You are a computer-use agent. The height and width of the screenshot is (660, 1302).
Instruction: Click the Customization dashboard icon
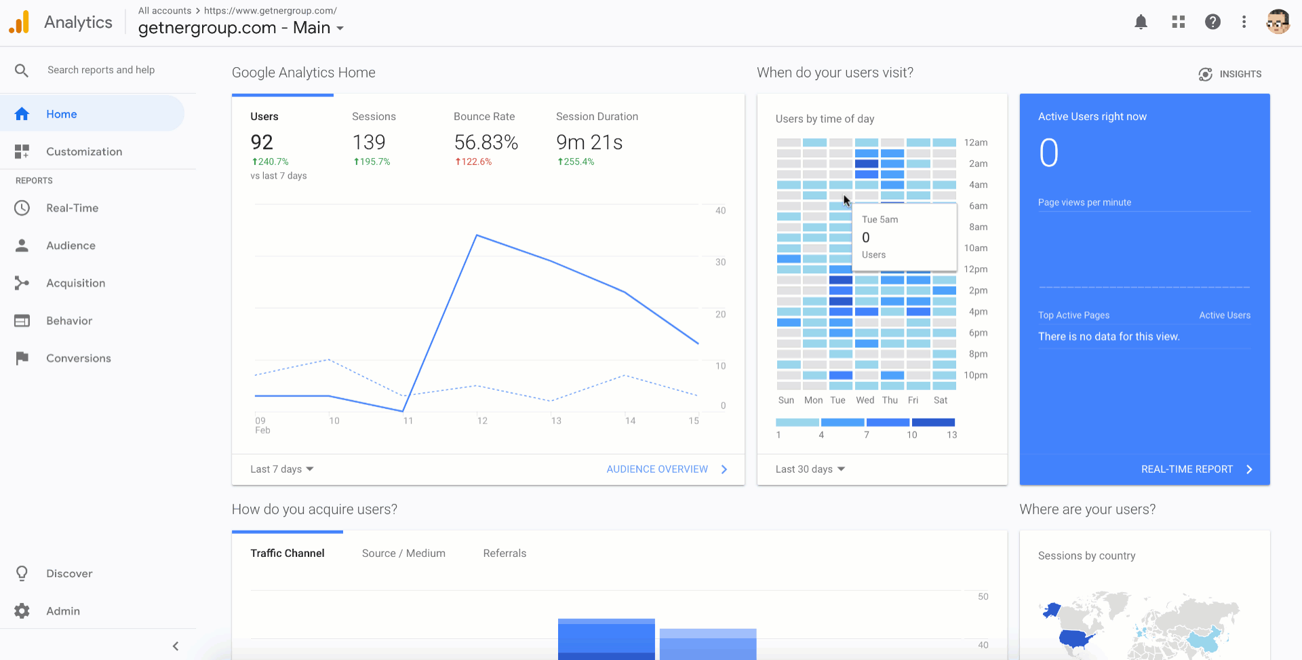pyautogui.click(x=22, y=151)
